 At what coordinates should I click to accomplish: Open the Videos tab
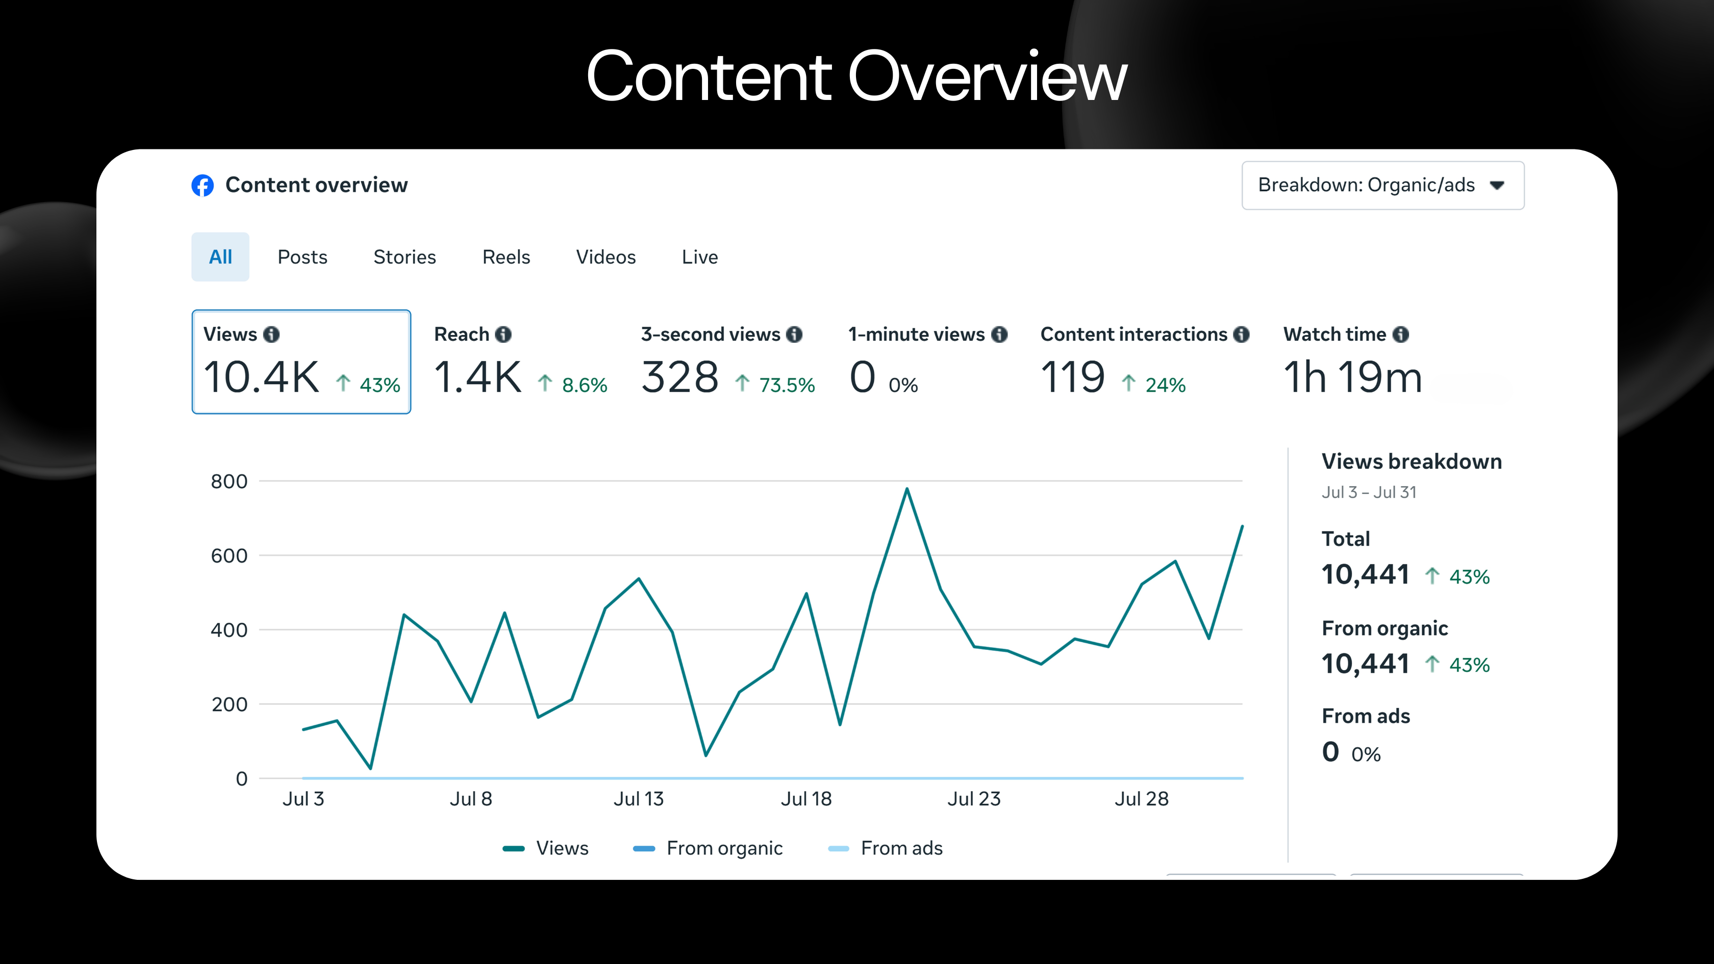click(606, 258)
